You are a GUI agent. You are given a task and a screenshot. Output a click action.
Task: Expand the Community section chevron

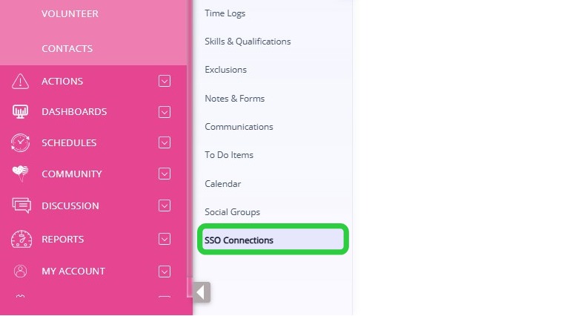click(165, 174)
